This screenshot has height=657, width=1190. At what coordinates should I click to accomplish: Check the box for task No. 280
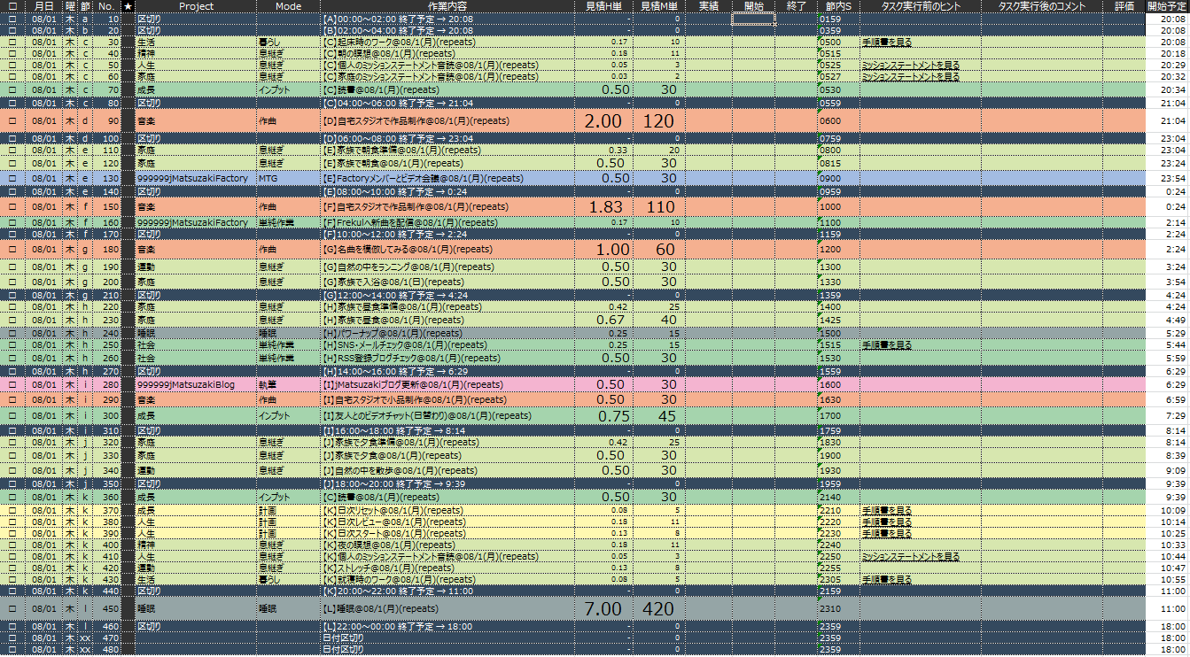12,385
